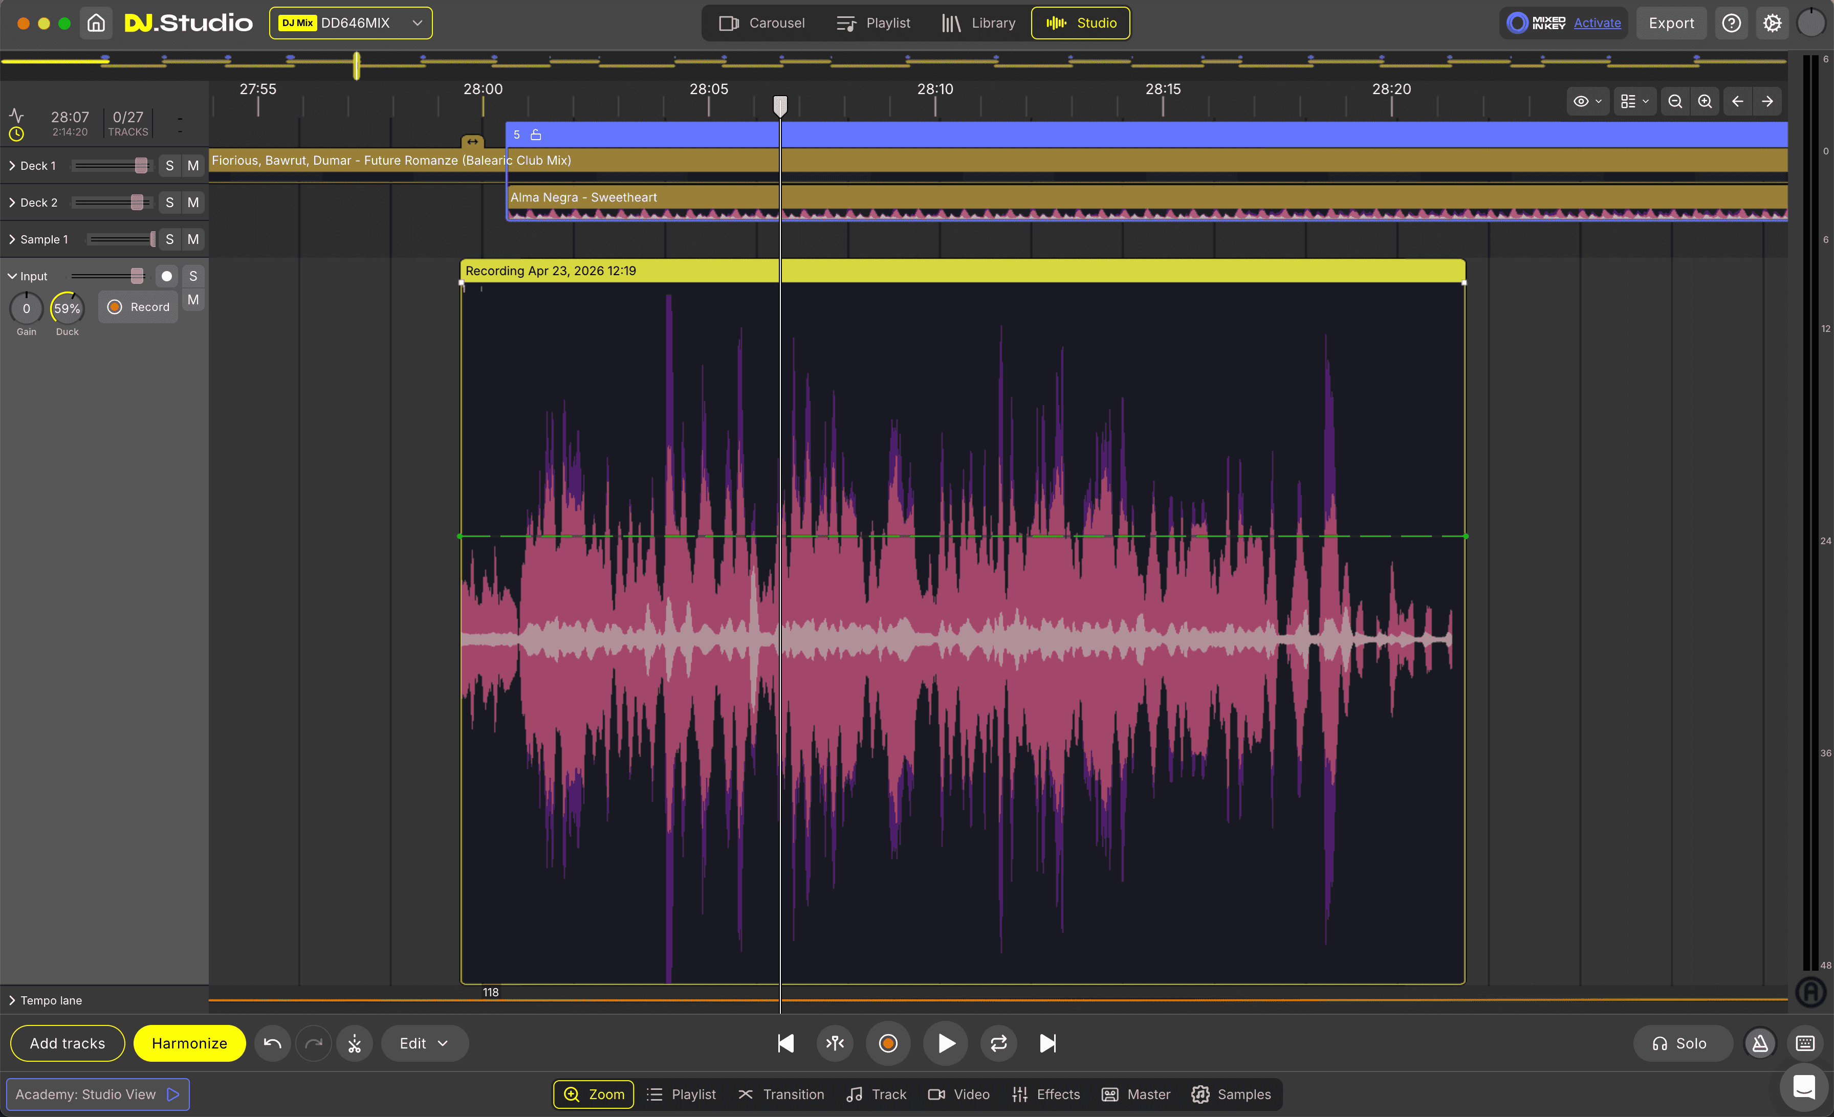Screen dimensions: 1834x1117
Task: Open the eye visibility options dropdown
Action: pos(1587,101)
